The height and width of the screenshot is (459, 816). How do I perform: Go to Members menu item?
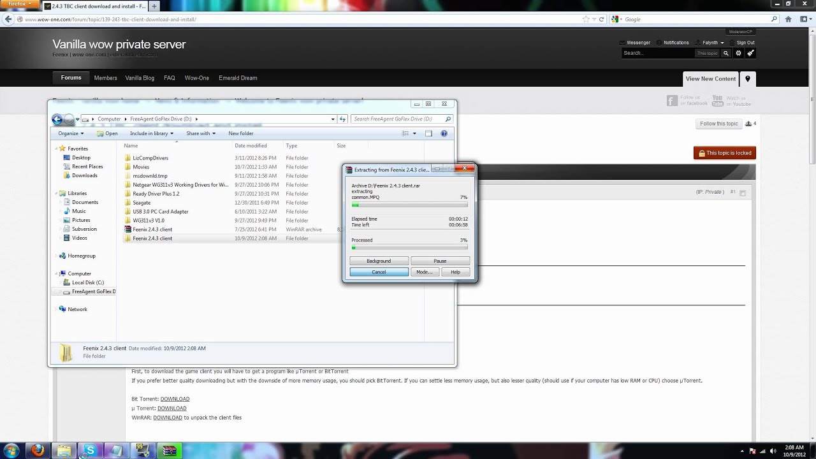pyautogui.click(x=105, y=78)
